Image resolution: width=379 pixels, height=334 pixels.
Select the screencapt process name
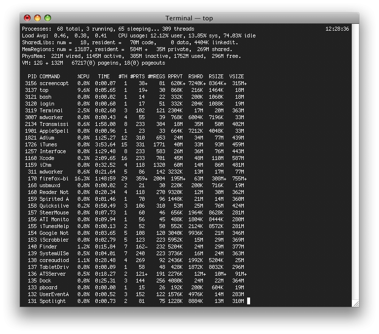[x=54, y=83]
